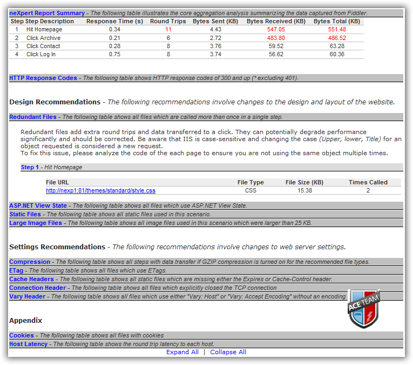413x365 pixels.
Task: Click the bytes received value 547.05
Action: pyautogui.click(x=276, y=29)
